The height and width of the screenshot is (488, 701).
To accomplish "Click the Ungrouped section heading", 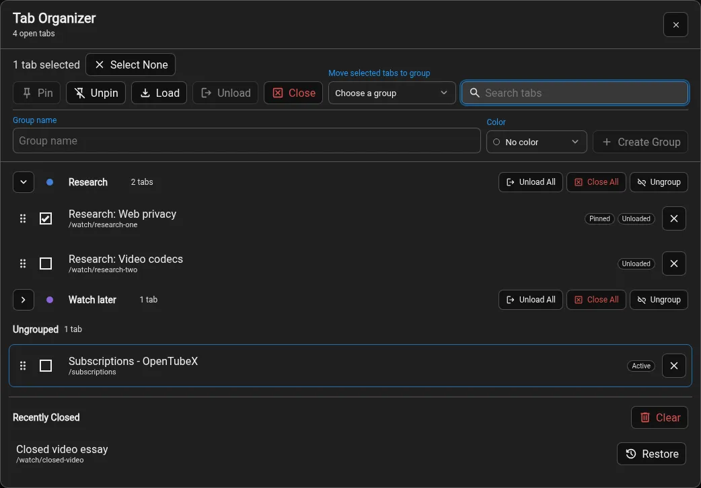I will point(36,329).
